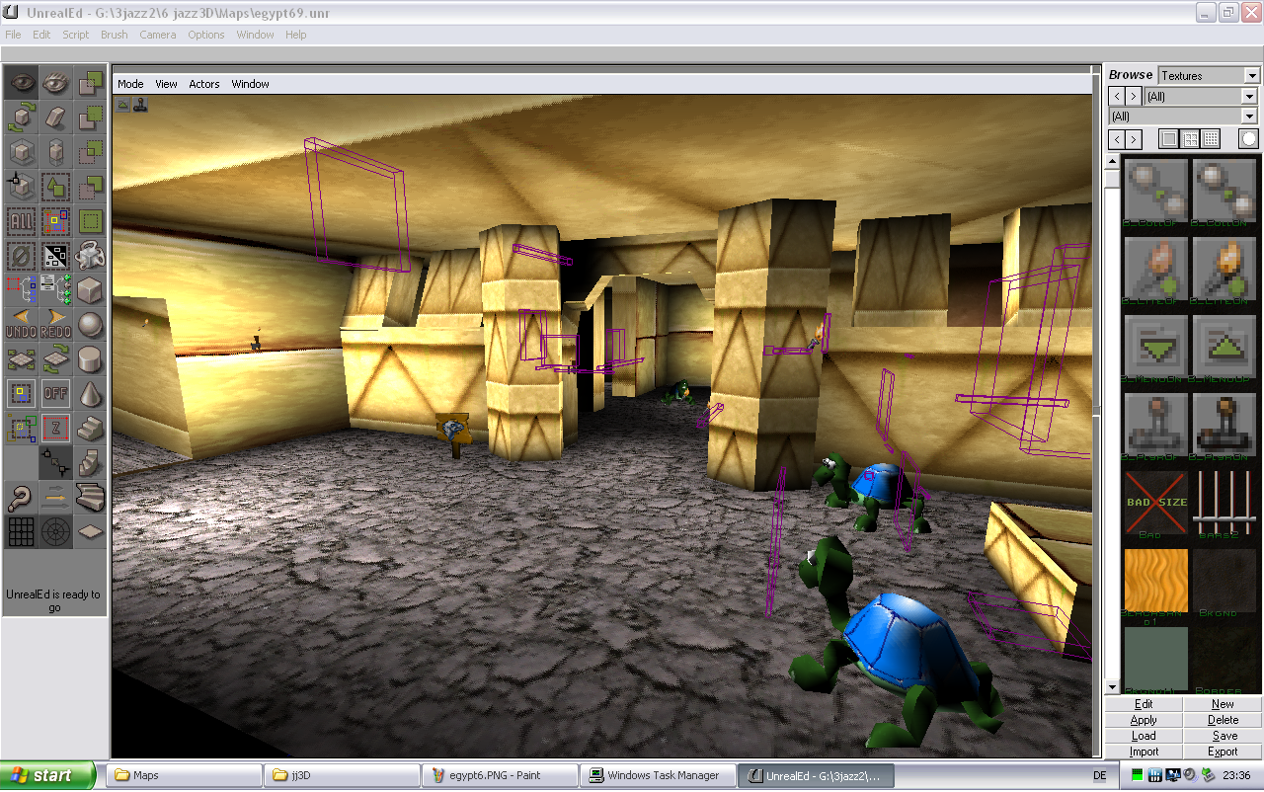Toggle the joystick icon under Mode menu
1264x792 pixels.
coord(140,104)
